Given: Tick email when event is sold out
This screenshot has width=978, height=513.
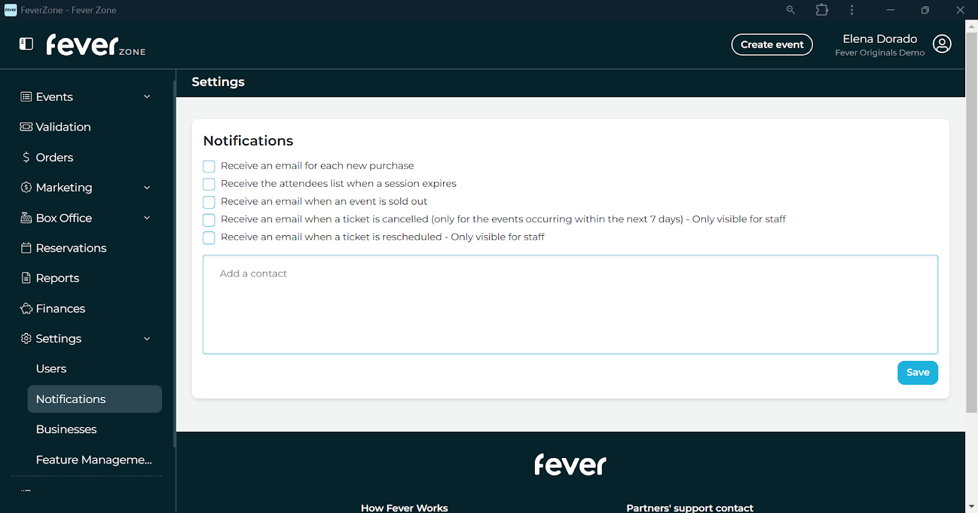Looking at the screenshot, I should pos(209,202).
